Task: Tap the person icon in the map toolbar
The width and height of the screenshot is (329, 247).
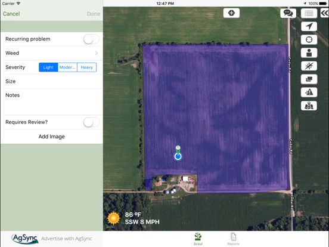Action: [x=309, y=53]
